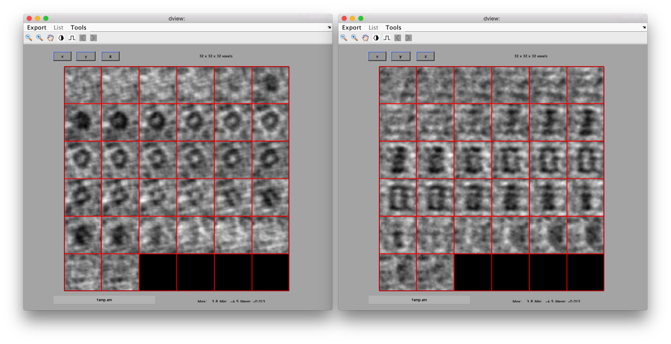Click temp.em filename field in left window
Viewport: 671px width, 344px height.
click(x=104, y=300)
